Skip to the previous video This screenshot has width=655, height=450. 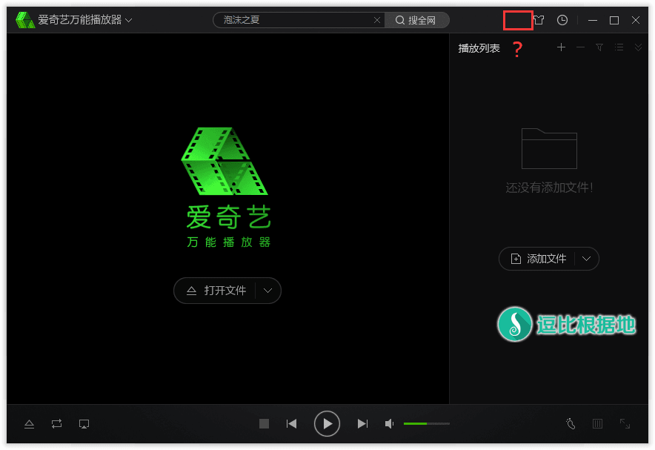click(292, 424)
